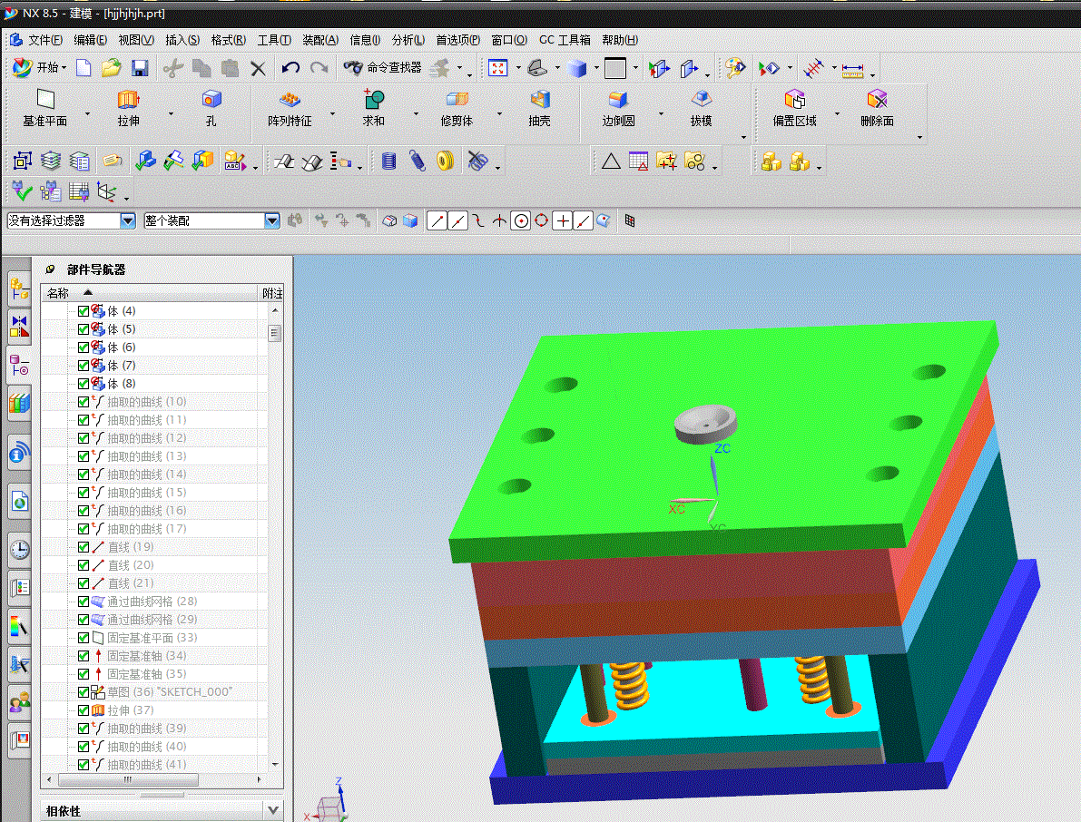Screen dimensions: 1081x822
Task: Open the Pattern Feature dropdown arrow
Action: (332, 113)
